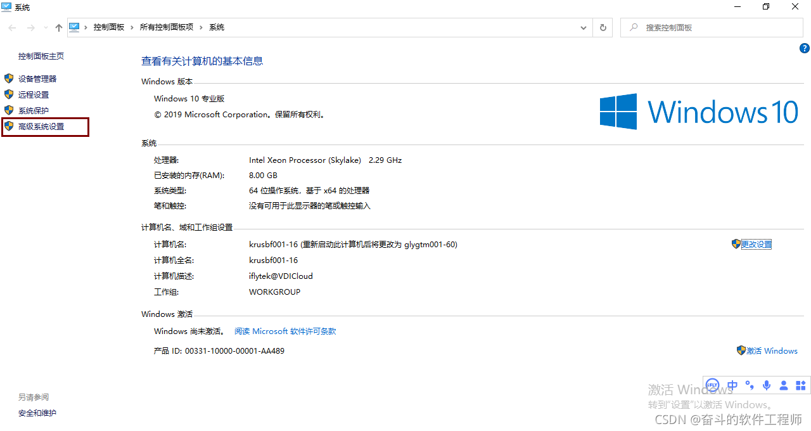The height and width of the screenshot is (431, 811).
Task: Restore down the 系统 window
Action: (766, 6)
